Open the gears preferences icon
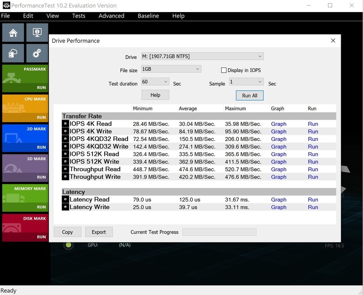 [37, 53]
